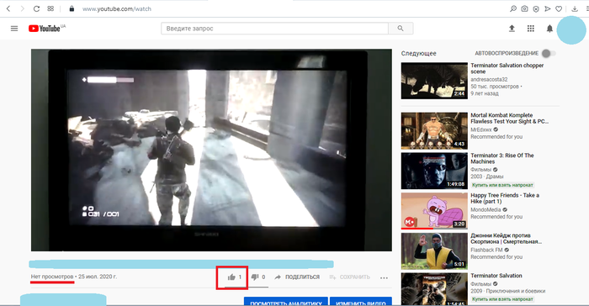Take a snapshot with the camera icon

click(524, 8)
